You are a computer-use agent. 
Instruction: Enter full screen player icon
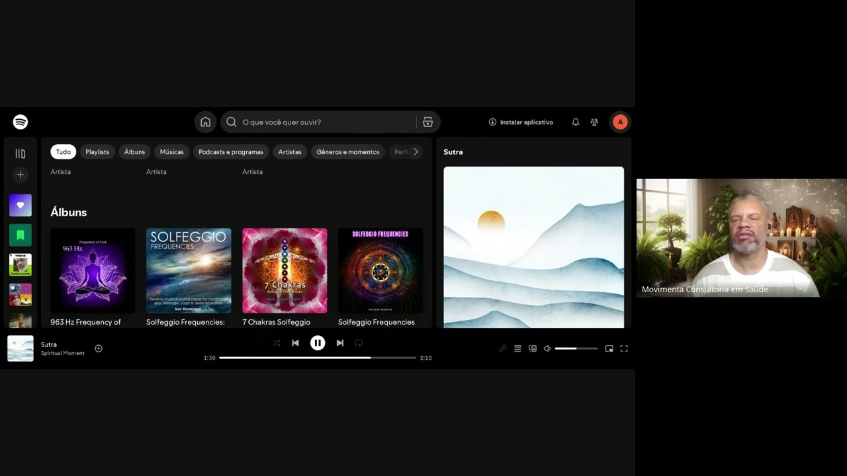[x=624, y=348]
